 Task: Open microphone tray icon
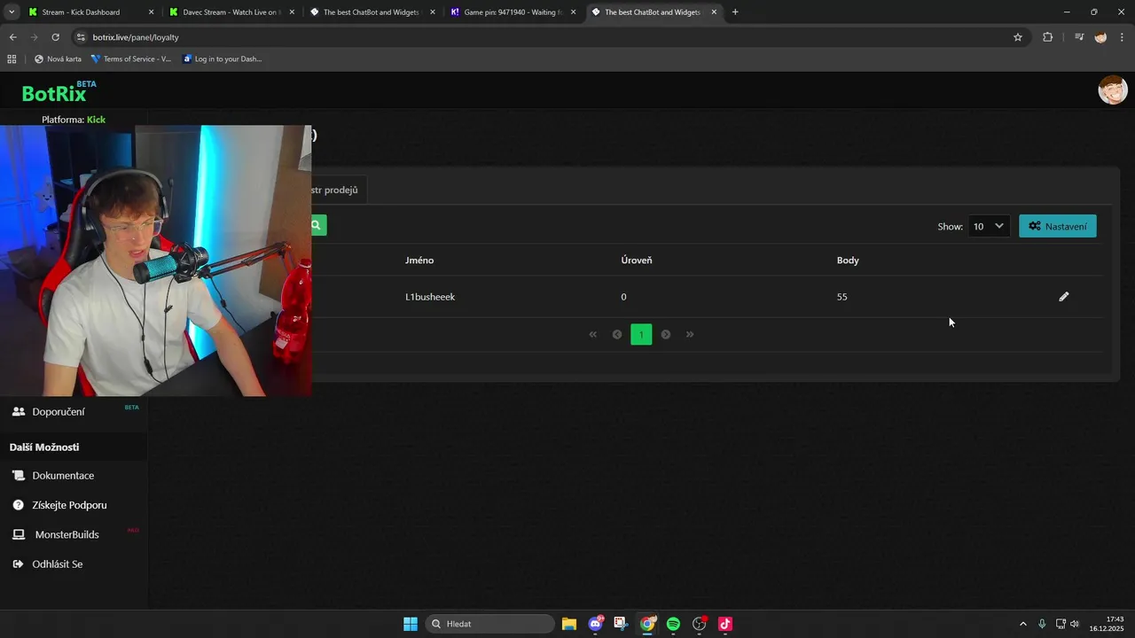click(1042, 624)
